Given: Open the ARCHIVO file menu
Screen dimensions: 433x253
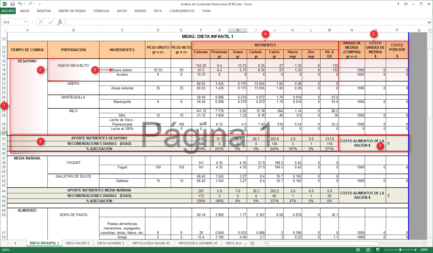Looking at the screenshot, I should (x=8, y=11).
